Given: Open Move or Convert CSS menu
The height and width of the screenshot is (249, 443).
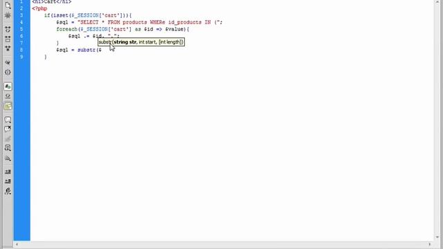Looking at the screenshot, I should pos(8,158).
